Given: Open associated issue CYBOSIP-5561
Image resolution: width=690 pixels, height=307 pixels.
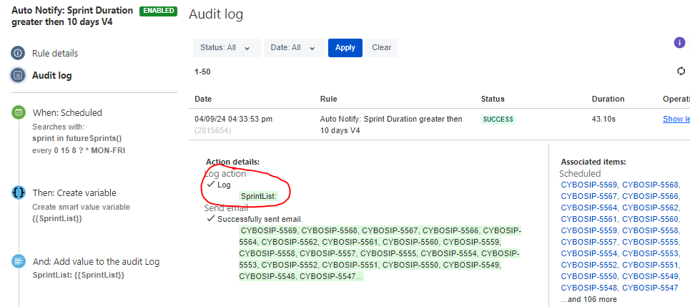Looking at the screenshot, I should pyautogui.click(x=589, y=219).
